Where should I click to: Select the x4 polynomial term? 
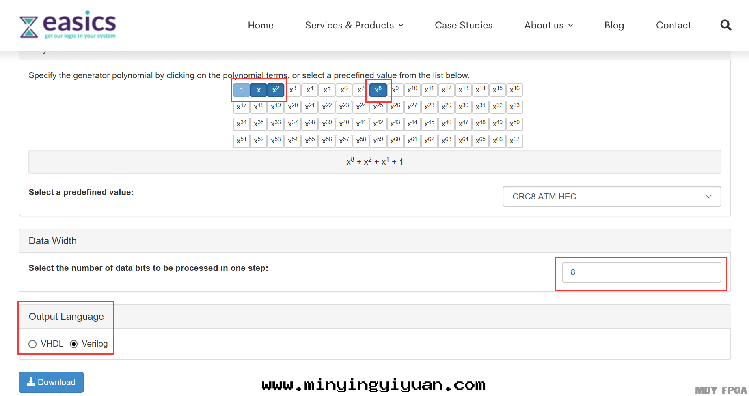(x=310, y=90)
